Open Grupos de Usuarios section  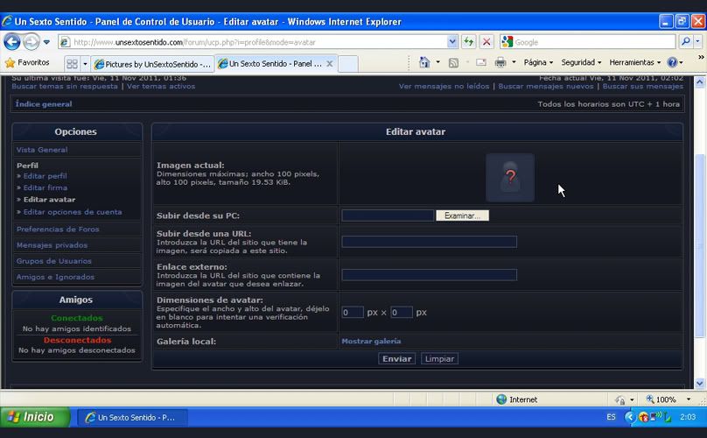53,261
